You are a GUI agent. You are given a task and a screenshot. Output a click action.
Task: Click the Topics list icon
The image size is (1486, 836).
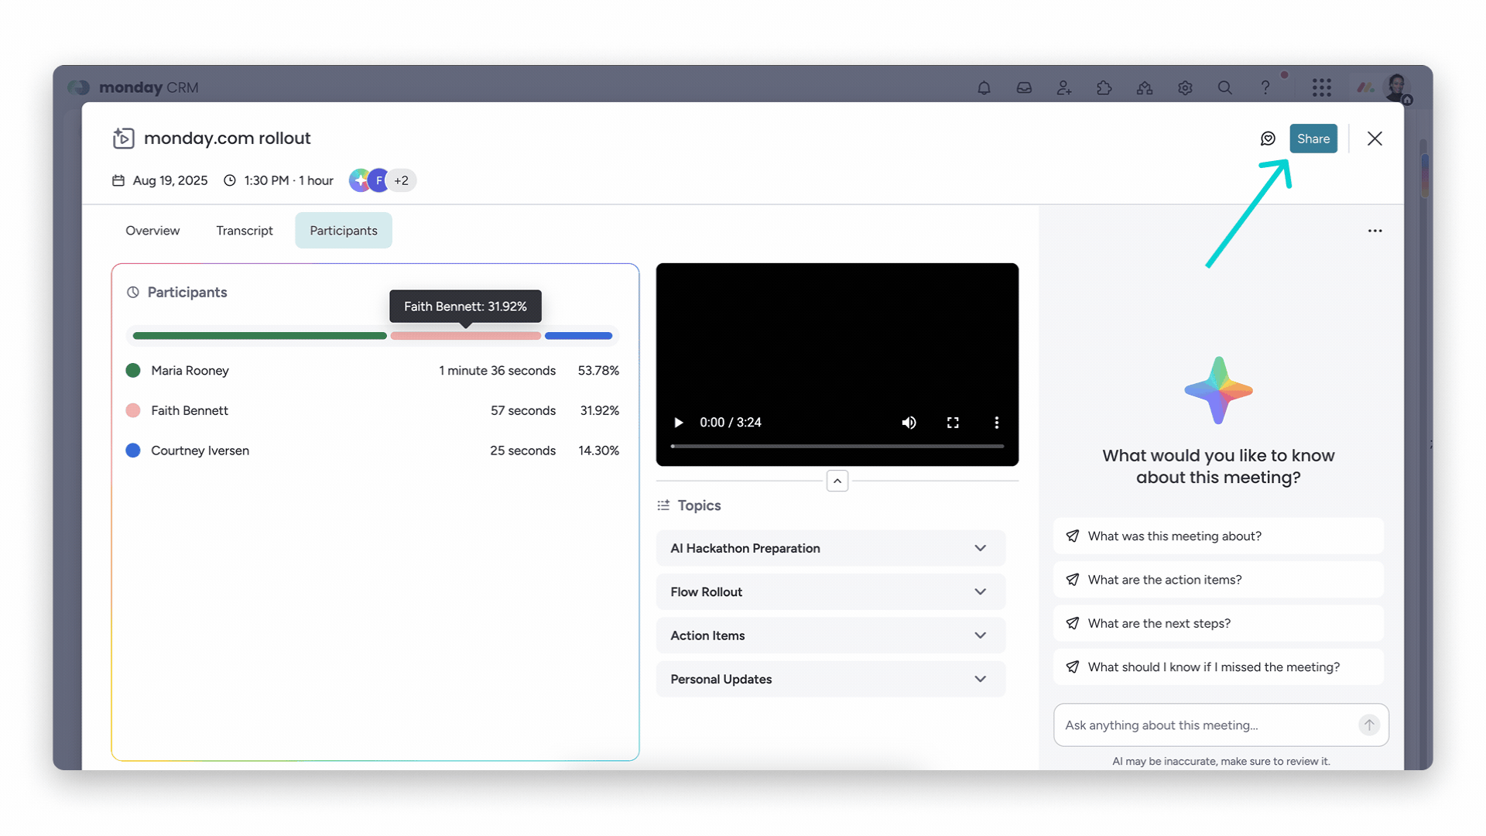(663, 505)
